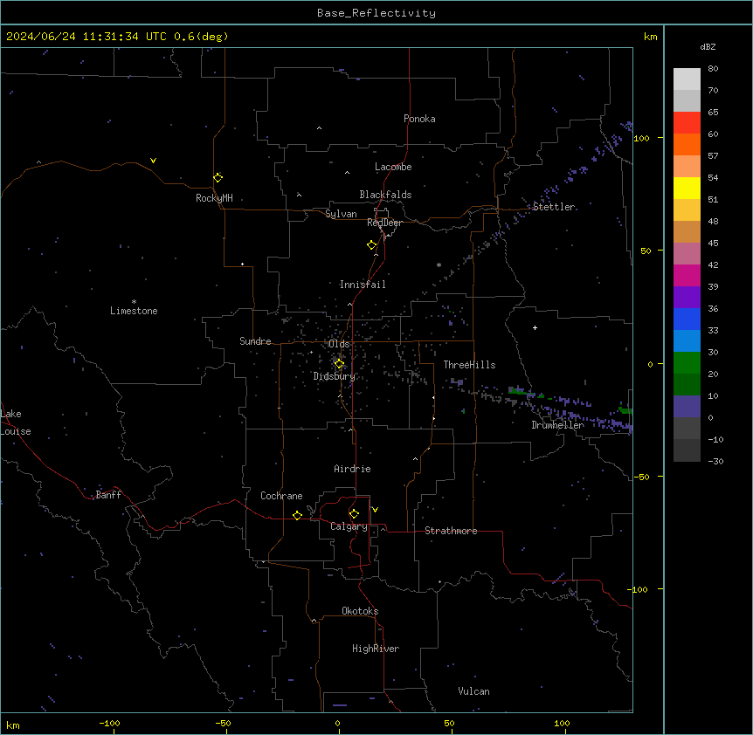Click the Airdrie label
The height and width of the screenshot is (735, 753).
(x=353, y=469)
